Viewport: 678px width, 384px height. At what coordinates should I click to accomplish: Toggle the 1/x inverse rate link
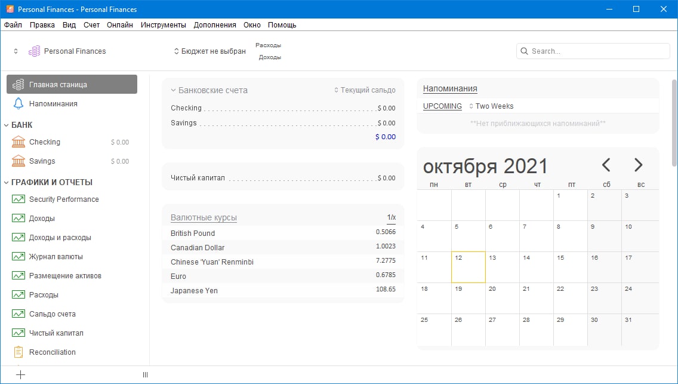[391, 217]
